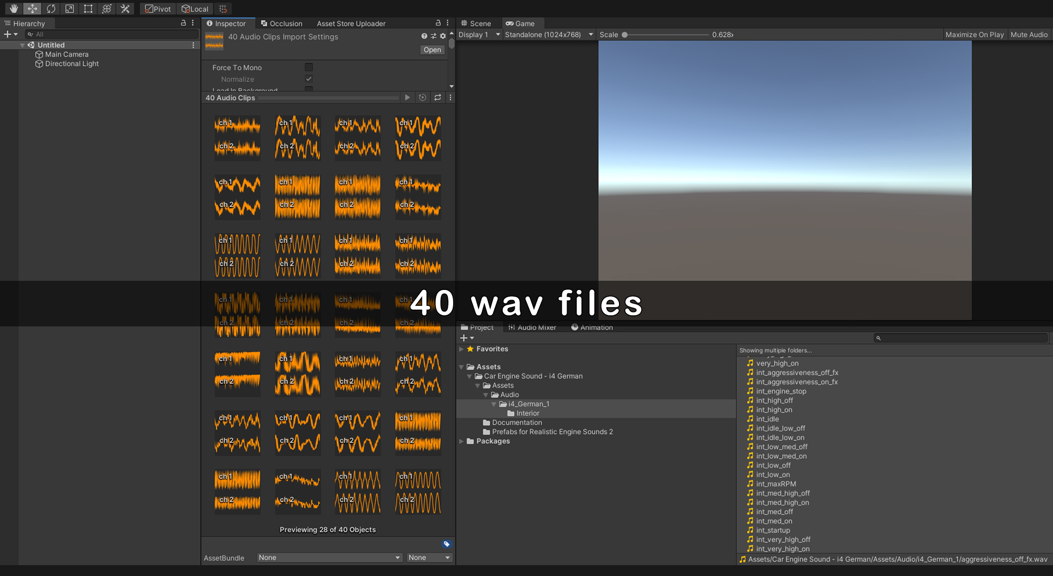1053x576 pixels.
Task: Open the Audio Mixer tab
Action: [532, 327]
